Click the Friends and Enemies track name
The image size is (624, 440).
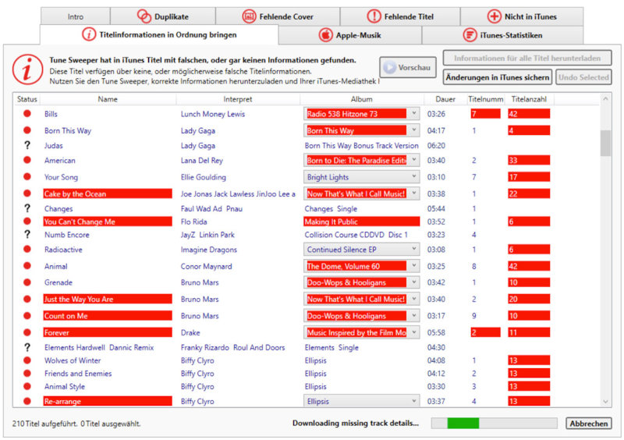click(x=78, y=374)
